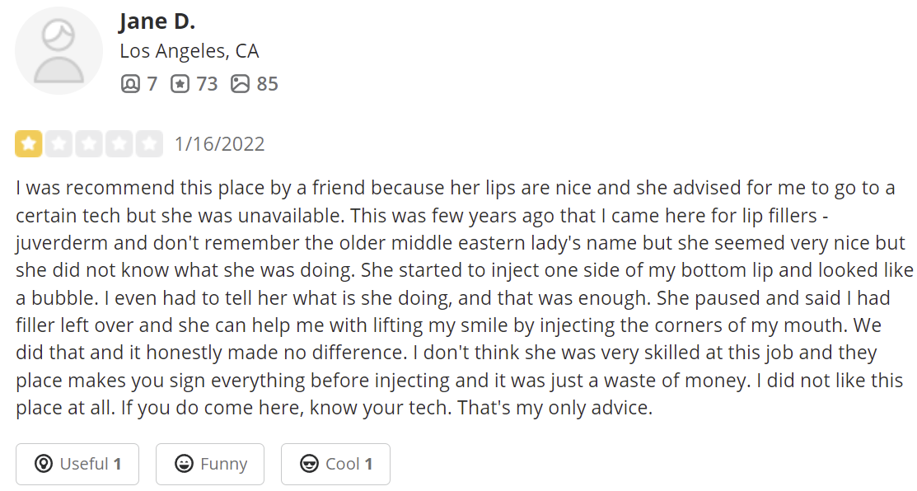Select the photo count number 85
The width and height of the screenshot is (917, 491).
click(x=267, y=83)
